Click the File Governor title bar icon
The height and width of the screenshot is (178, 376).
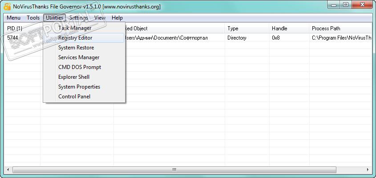[x=7, y=6]
